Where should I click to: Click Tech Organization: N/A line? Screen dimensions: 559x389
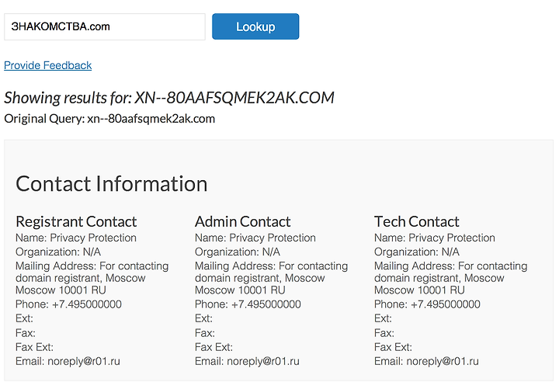click(x=417, y=252)
